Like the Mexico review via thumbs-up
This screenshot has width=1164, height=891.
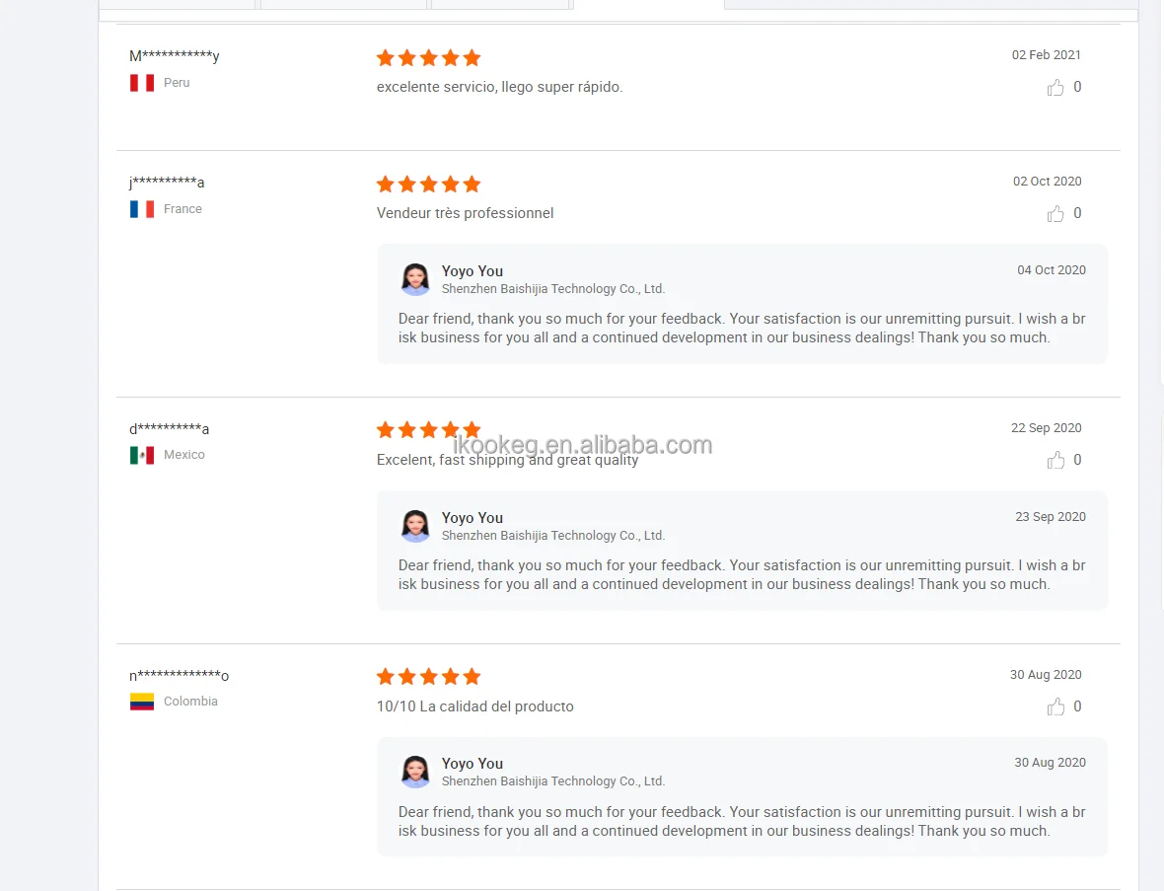pyautogui.click(x=1055, y=461)
